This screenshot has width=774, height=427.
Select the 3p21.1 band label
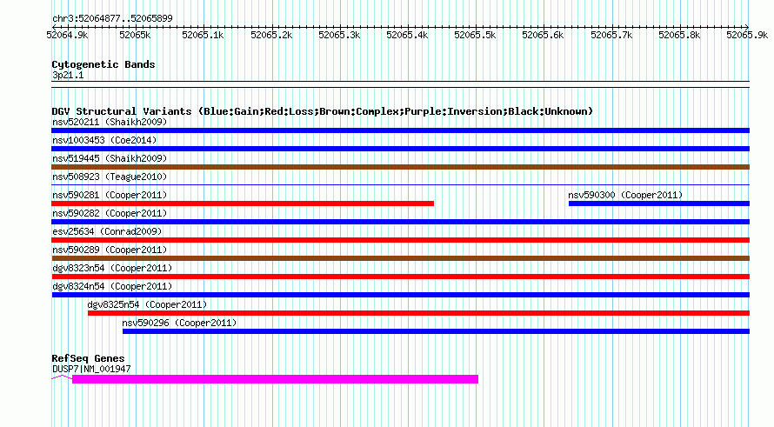click(x=68, y=75)
